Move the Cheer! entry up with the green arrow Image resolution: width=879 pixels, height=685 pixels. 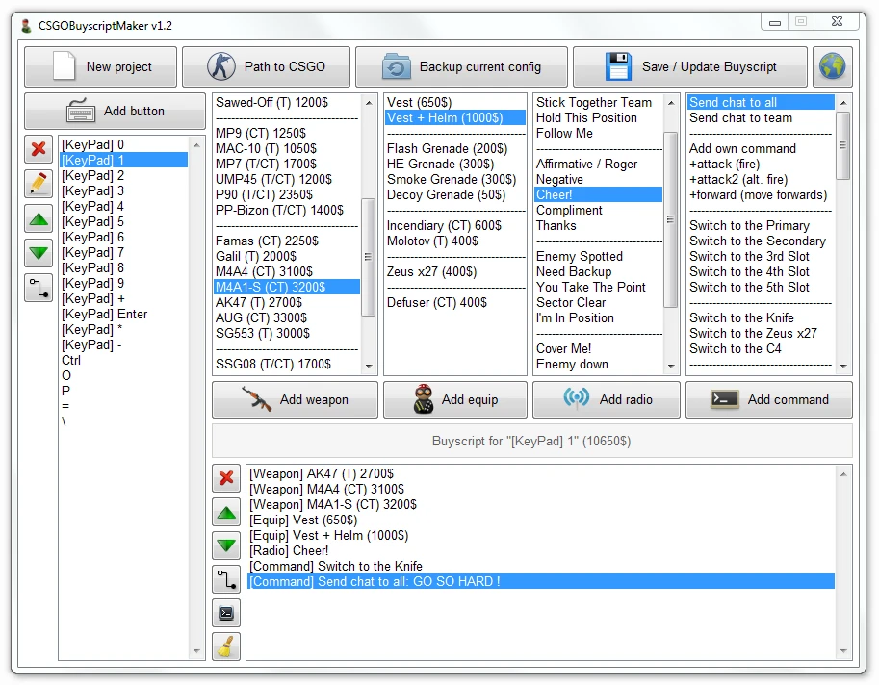pos(226,512)
